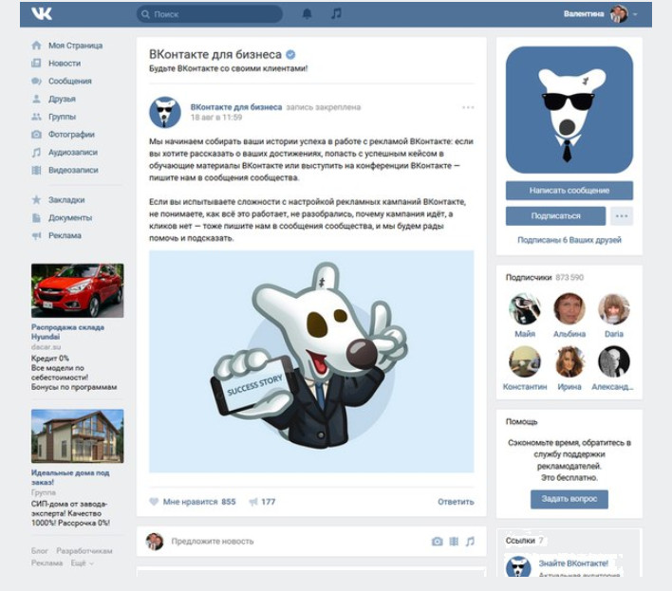Click the community dog avatar with sunglasses

coord(569,110)
